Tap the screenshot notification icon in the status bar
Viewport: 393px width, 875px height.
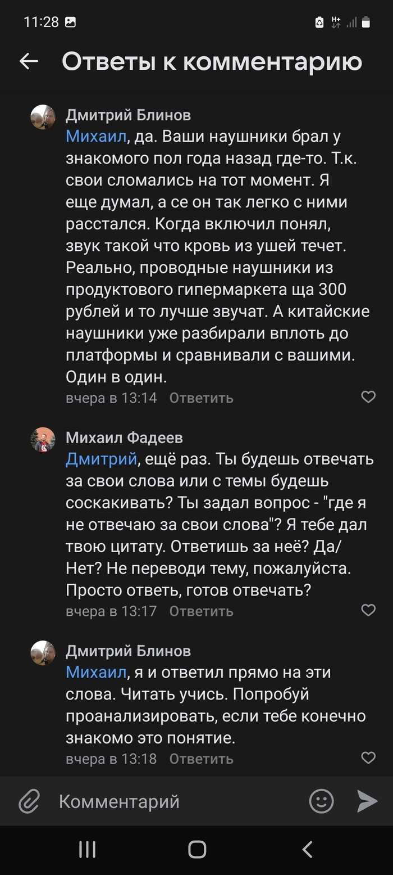pos(71,22)
